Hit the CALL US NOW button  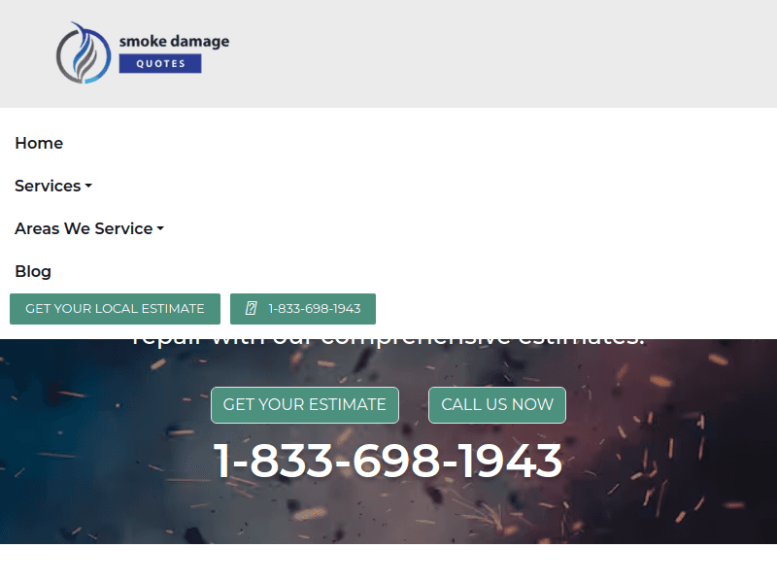tap(496, 404)
